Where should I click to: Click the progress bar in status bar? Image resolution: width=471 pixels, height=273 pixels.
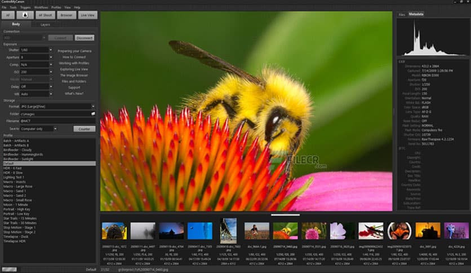(x=10, y=270)
